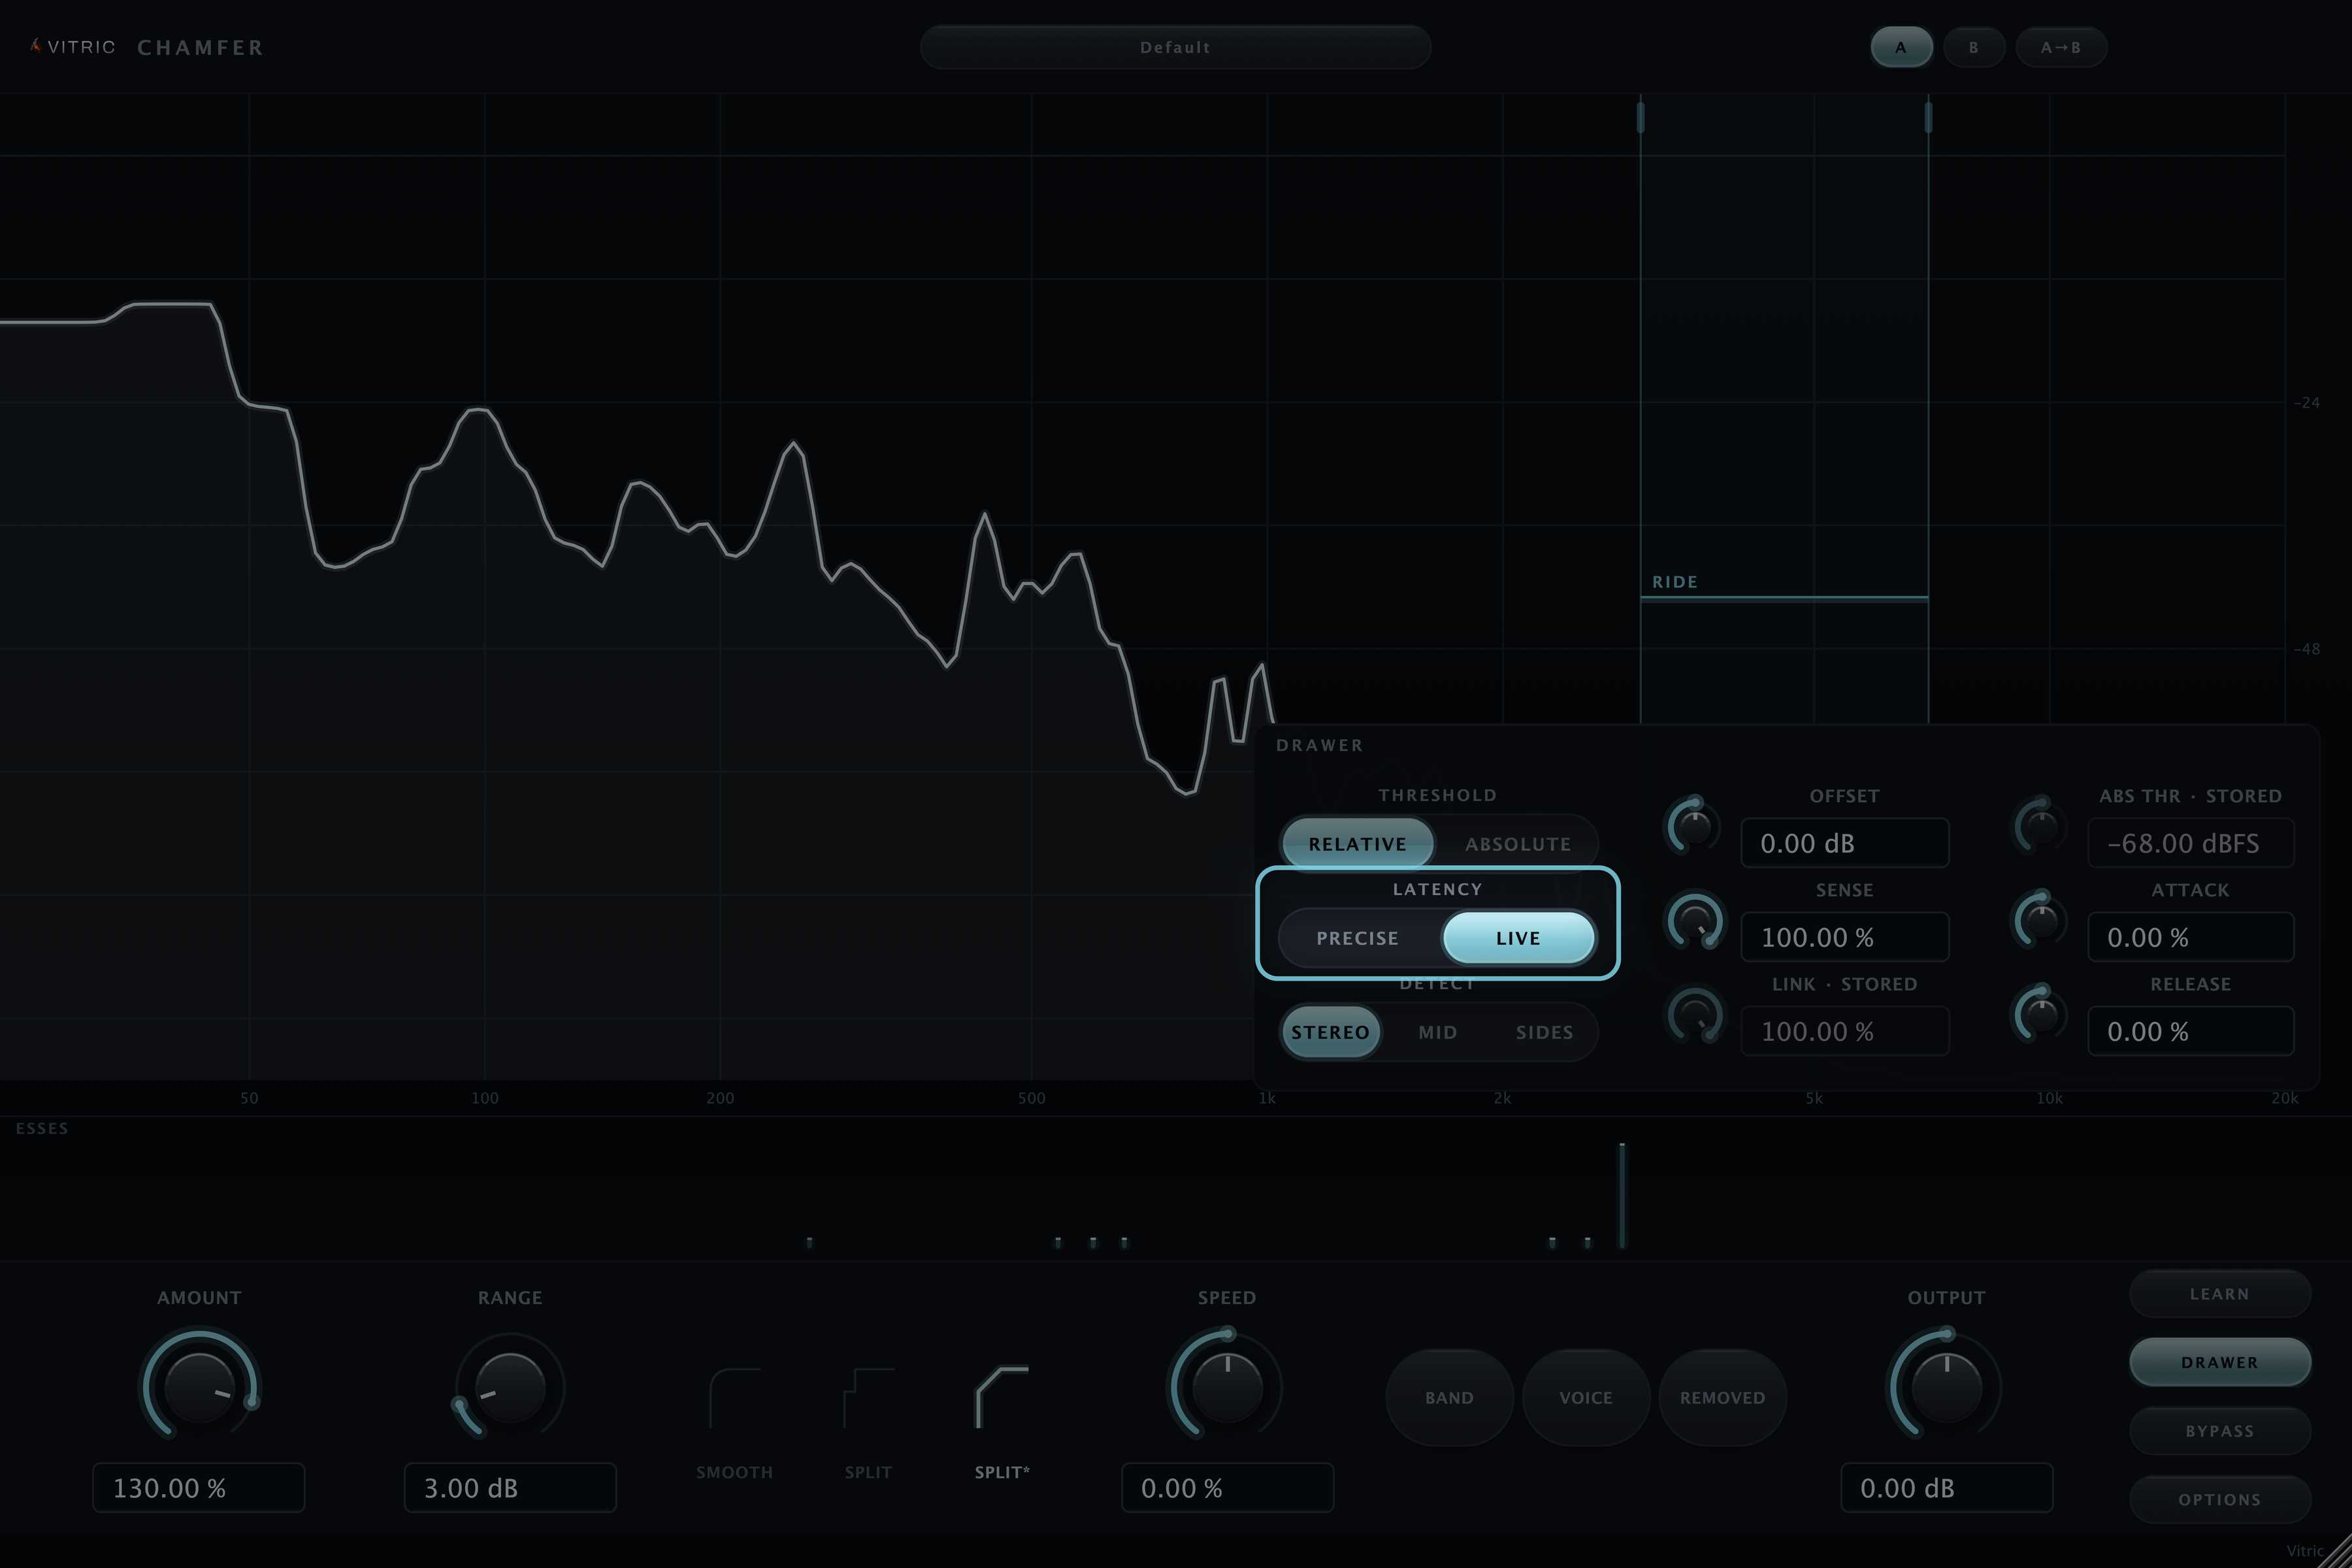Click the LEARN button
The height and width of the screenshot is (1568, 2352).
point(2220,1294)
